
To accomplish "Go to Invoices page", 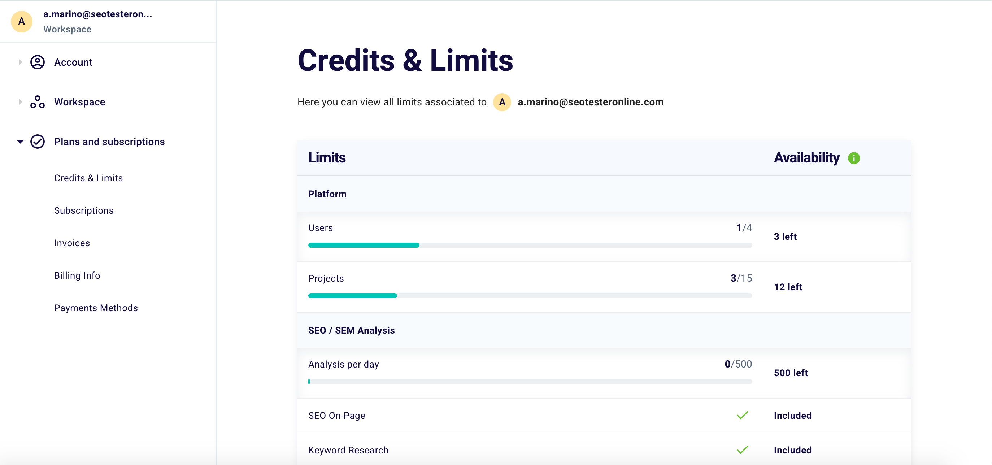I will 71,243.
